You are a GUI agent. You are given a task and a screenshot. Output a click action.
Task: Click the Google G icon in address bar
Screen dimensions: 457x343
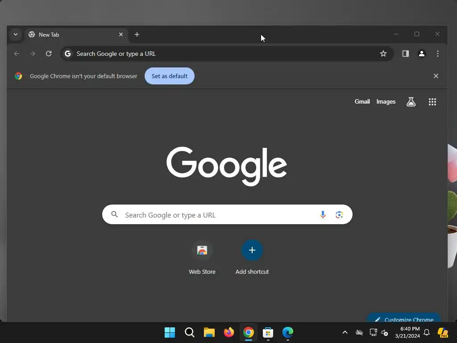(68, 54)
